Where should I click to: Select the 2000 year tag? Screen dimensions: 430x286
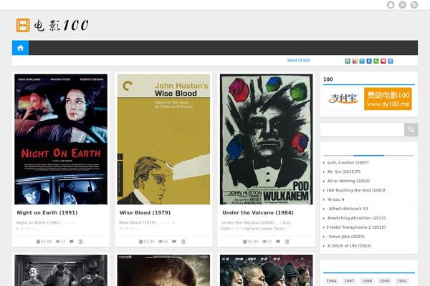click(384, 281)
